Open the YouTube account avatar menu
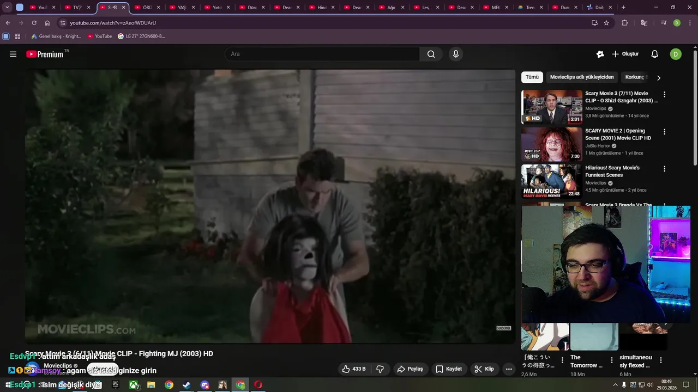Screen dimensions: 698x392 [x=676, y=54]
